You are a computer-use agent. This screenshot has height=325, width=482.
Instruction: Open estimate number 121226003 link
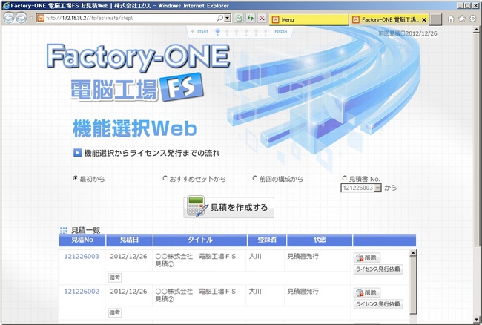click(82, 257)
